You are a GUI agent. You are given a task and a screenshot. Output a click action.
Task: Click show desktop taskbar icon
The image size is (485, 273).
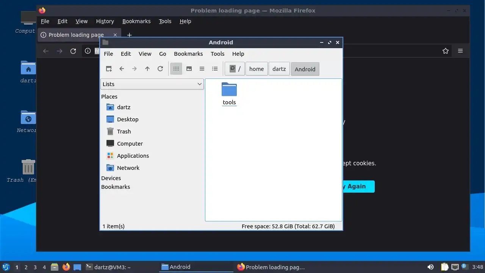pos(77,267)
